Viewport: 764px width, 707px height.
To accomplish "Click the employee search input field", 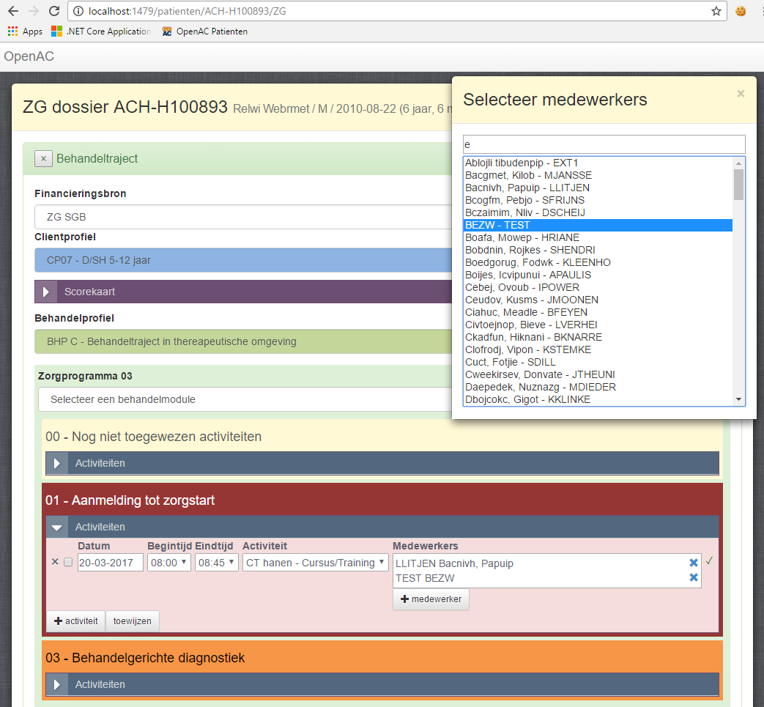I will click(604, 144).
